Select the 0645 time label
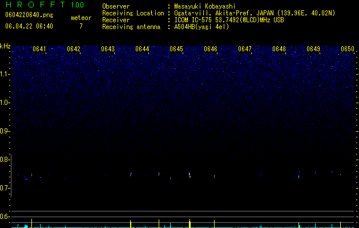The height and width of the screenshot is (228, 359). [176, 49]
